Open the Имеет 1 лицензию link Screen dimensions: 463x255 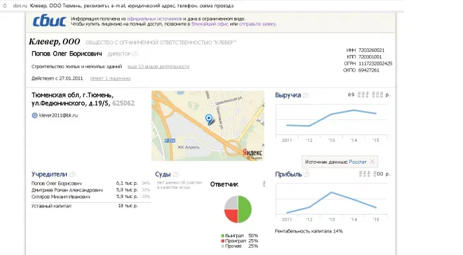click(110, 78)
